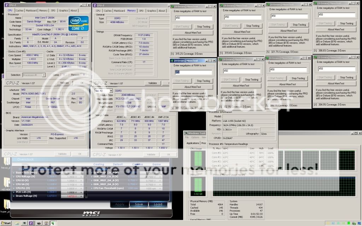The image size is (362, 226).
Task: Select the Applications tab in Task Manager
Action: [x=193, y=143]
